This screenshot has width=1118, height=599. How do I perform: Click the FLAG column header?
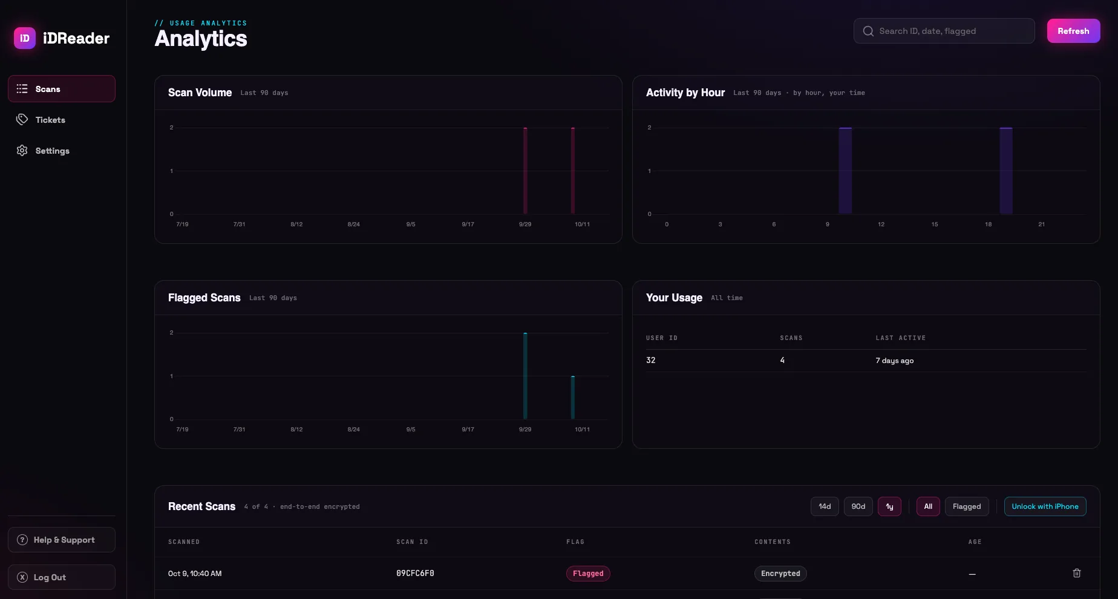[x=575, y=542]
